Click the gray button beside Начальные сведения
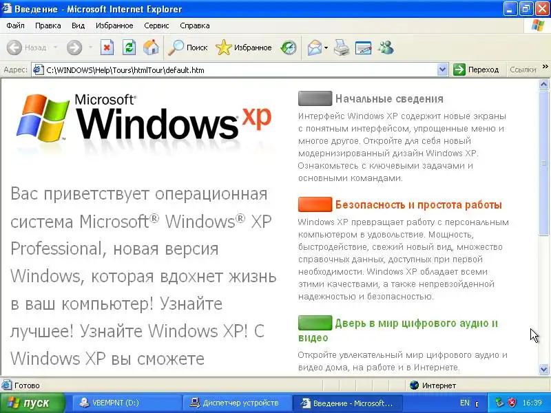 pyautogui.click(x=315, y=98)
